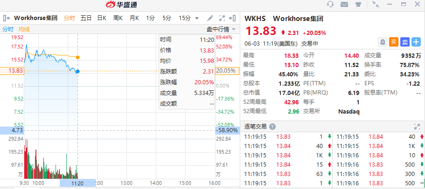Click the orange average price point
Image resolution: width=425 pixels, height=189 pixels.
tap(77, 57)
